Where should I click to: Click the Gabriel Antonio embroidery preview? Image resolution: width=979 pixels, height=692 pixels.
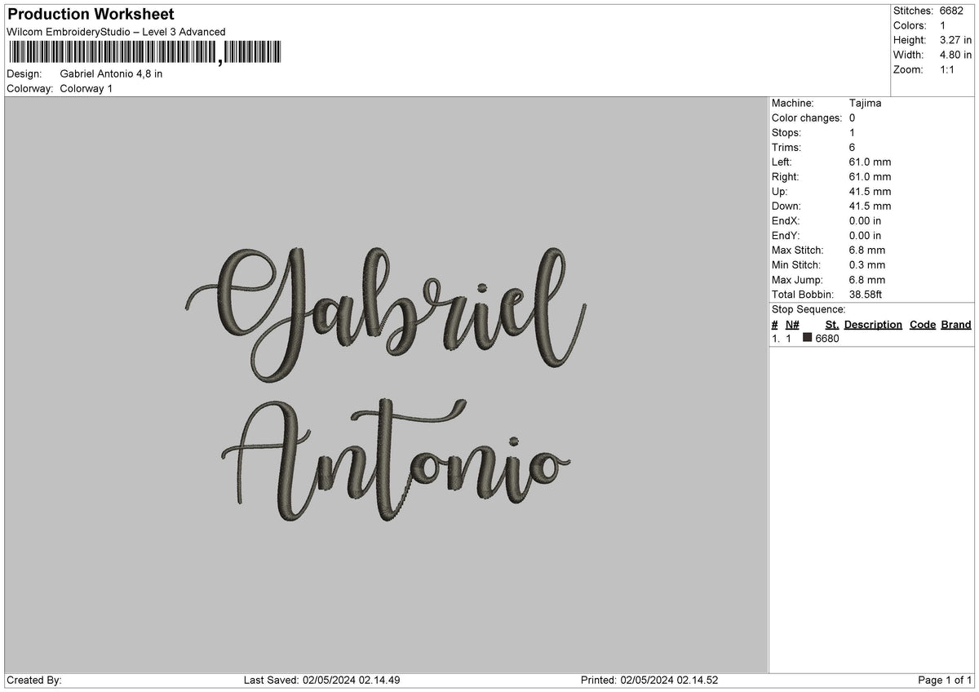point(385,384)
